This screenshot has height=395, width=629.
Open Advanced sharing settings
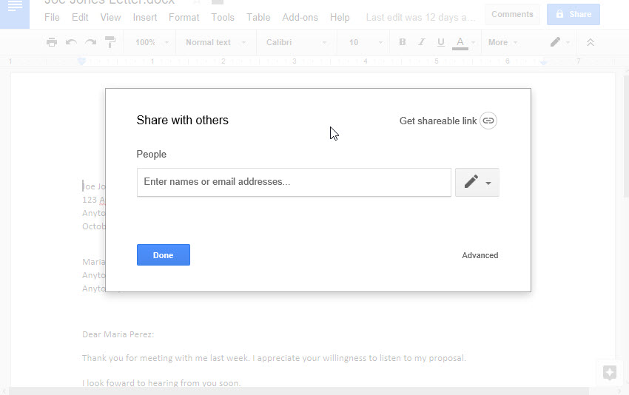pos(480,255)
